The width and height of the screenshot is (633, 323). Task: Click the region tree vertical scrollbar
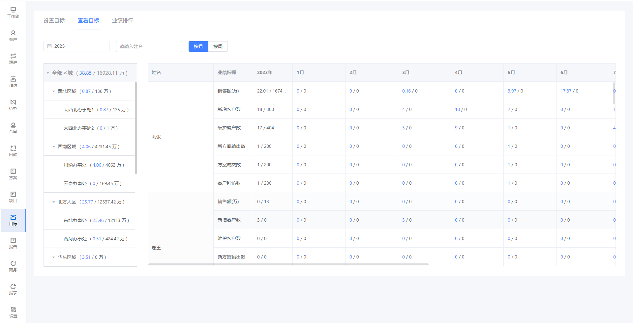click(136, 128)
